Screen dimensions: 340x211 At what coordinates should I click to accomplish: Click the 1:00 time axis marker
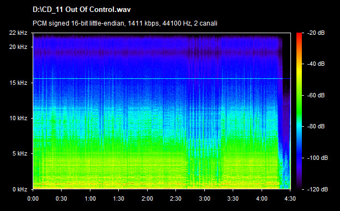tap(90, 198)
